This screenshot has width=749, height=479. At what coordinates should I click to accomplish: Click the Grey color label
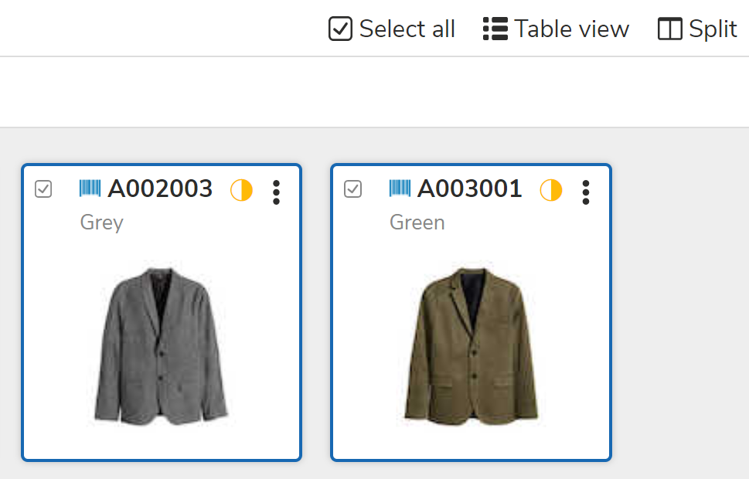click(x=102, y=223)
